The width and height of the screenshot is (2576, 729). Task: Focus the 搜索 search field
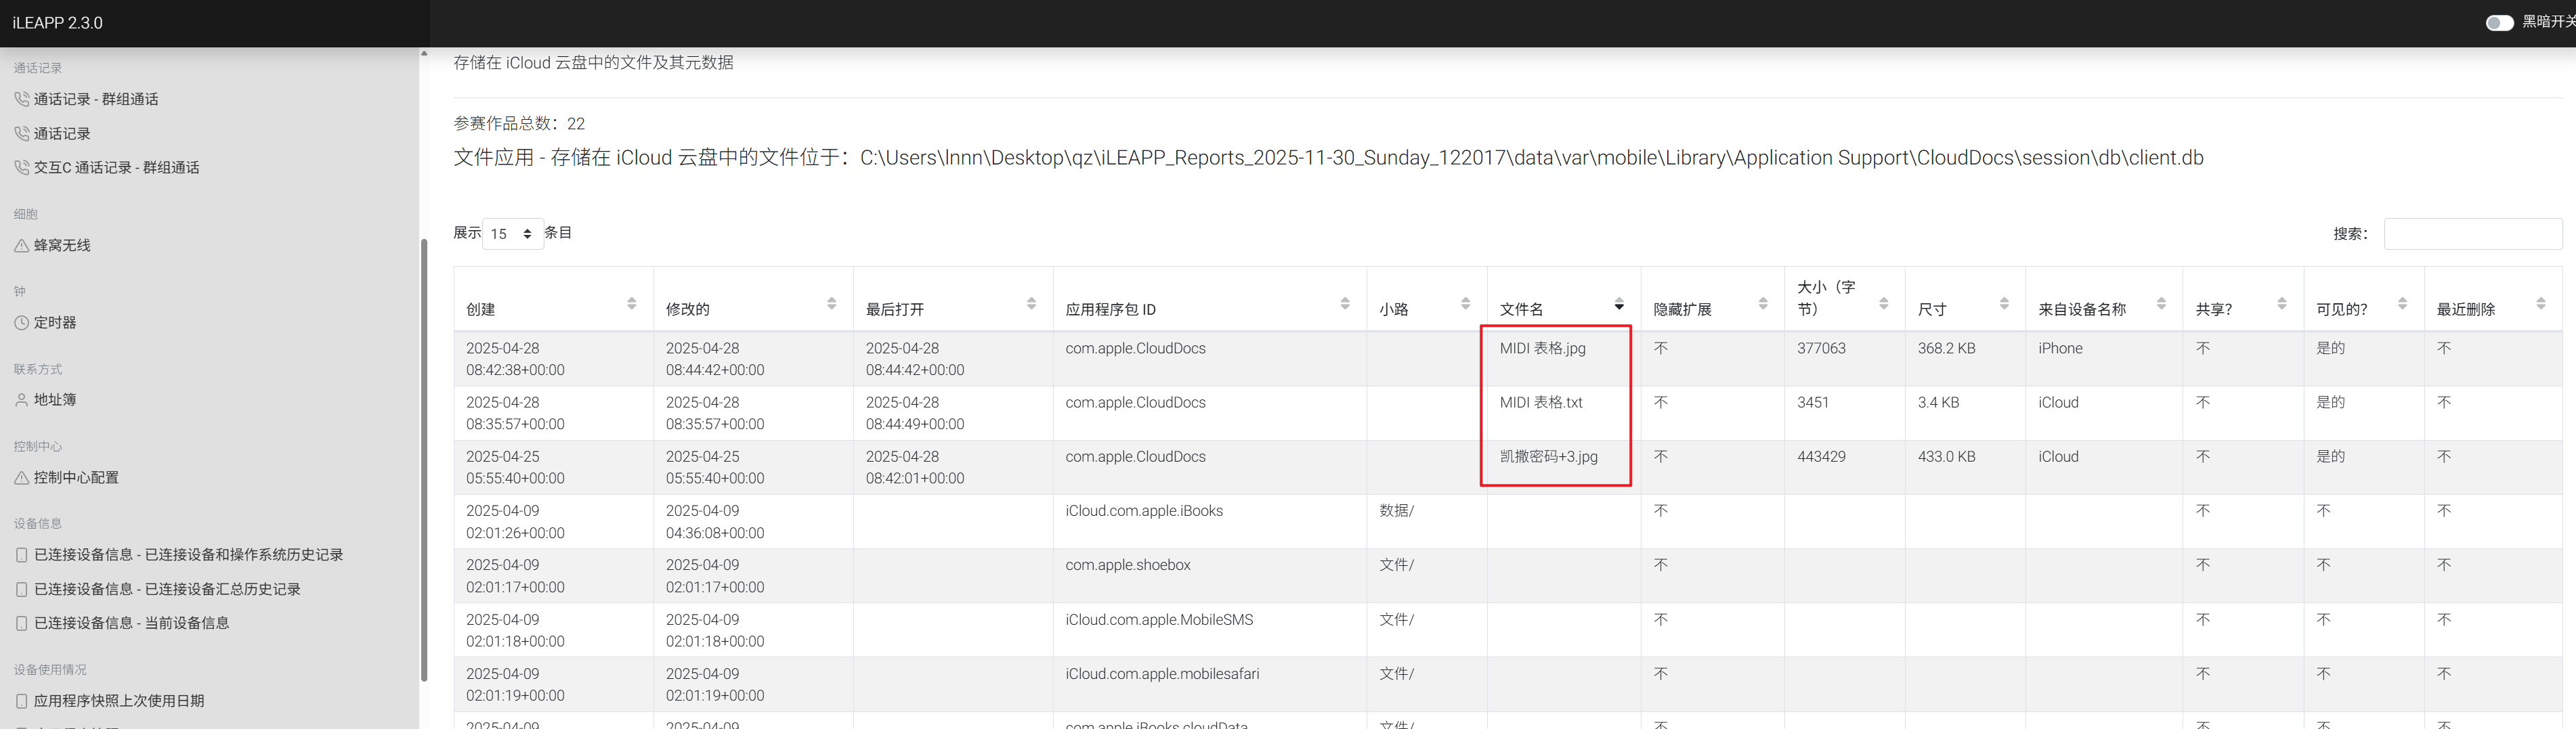2472,233
